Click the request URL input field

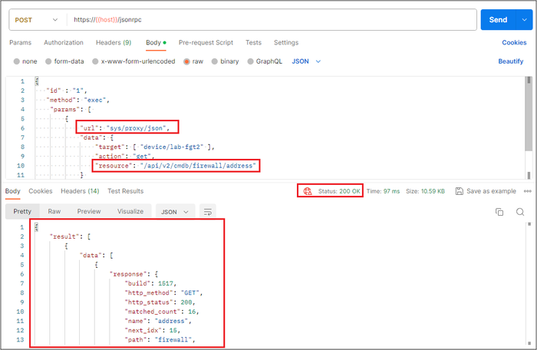pos(271,20)
